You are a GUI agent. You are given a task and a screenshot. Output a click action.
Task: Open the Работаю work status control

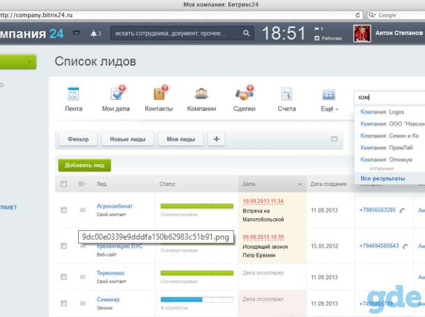click(328, 38)
